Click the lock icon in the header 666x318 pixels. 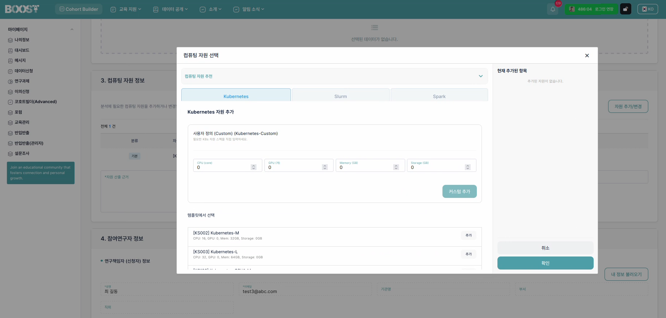pyautogui.click(x=625, y=9)
